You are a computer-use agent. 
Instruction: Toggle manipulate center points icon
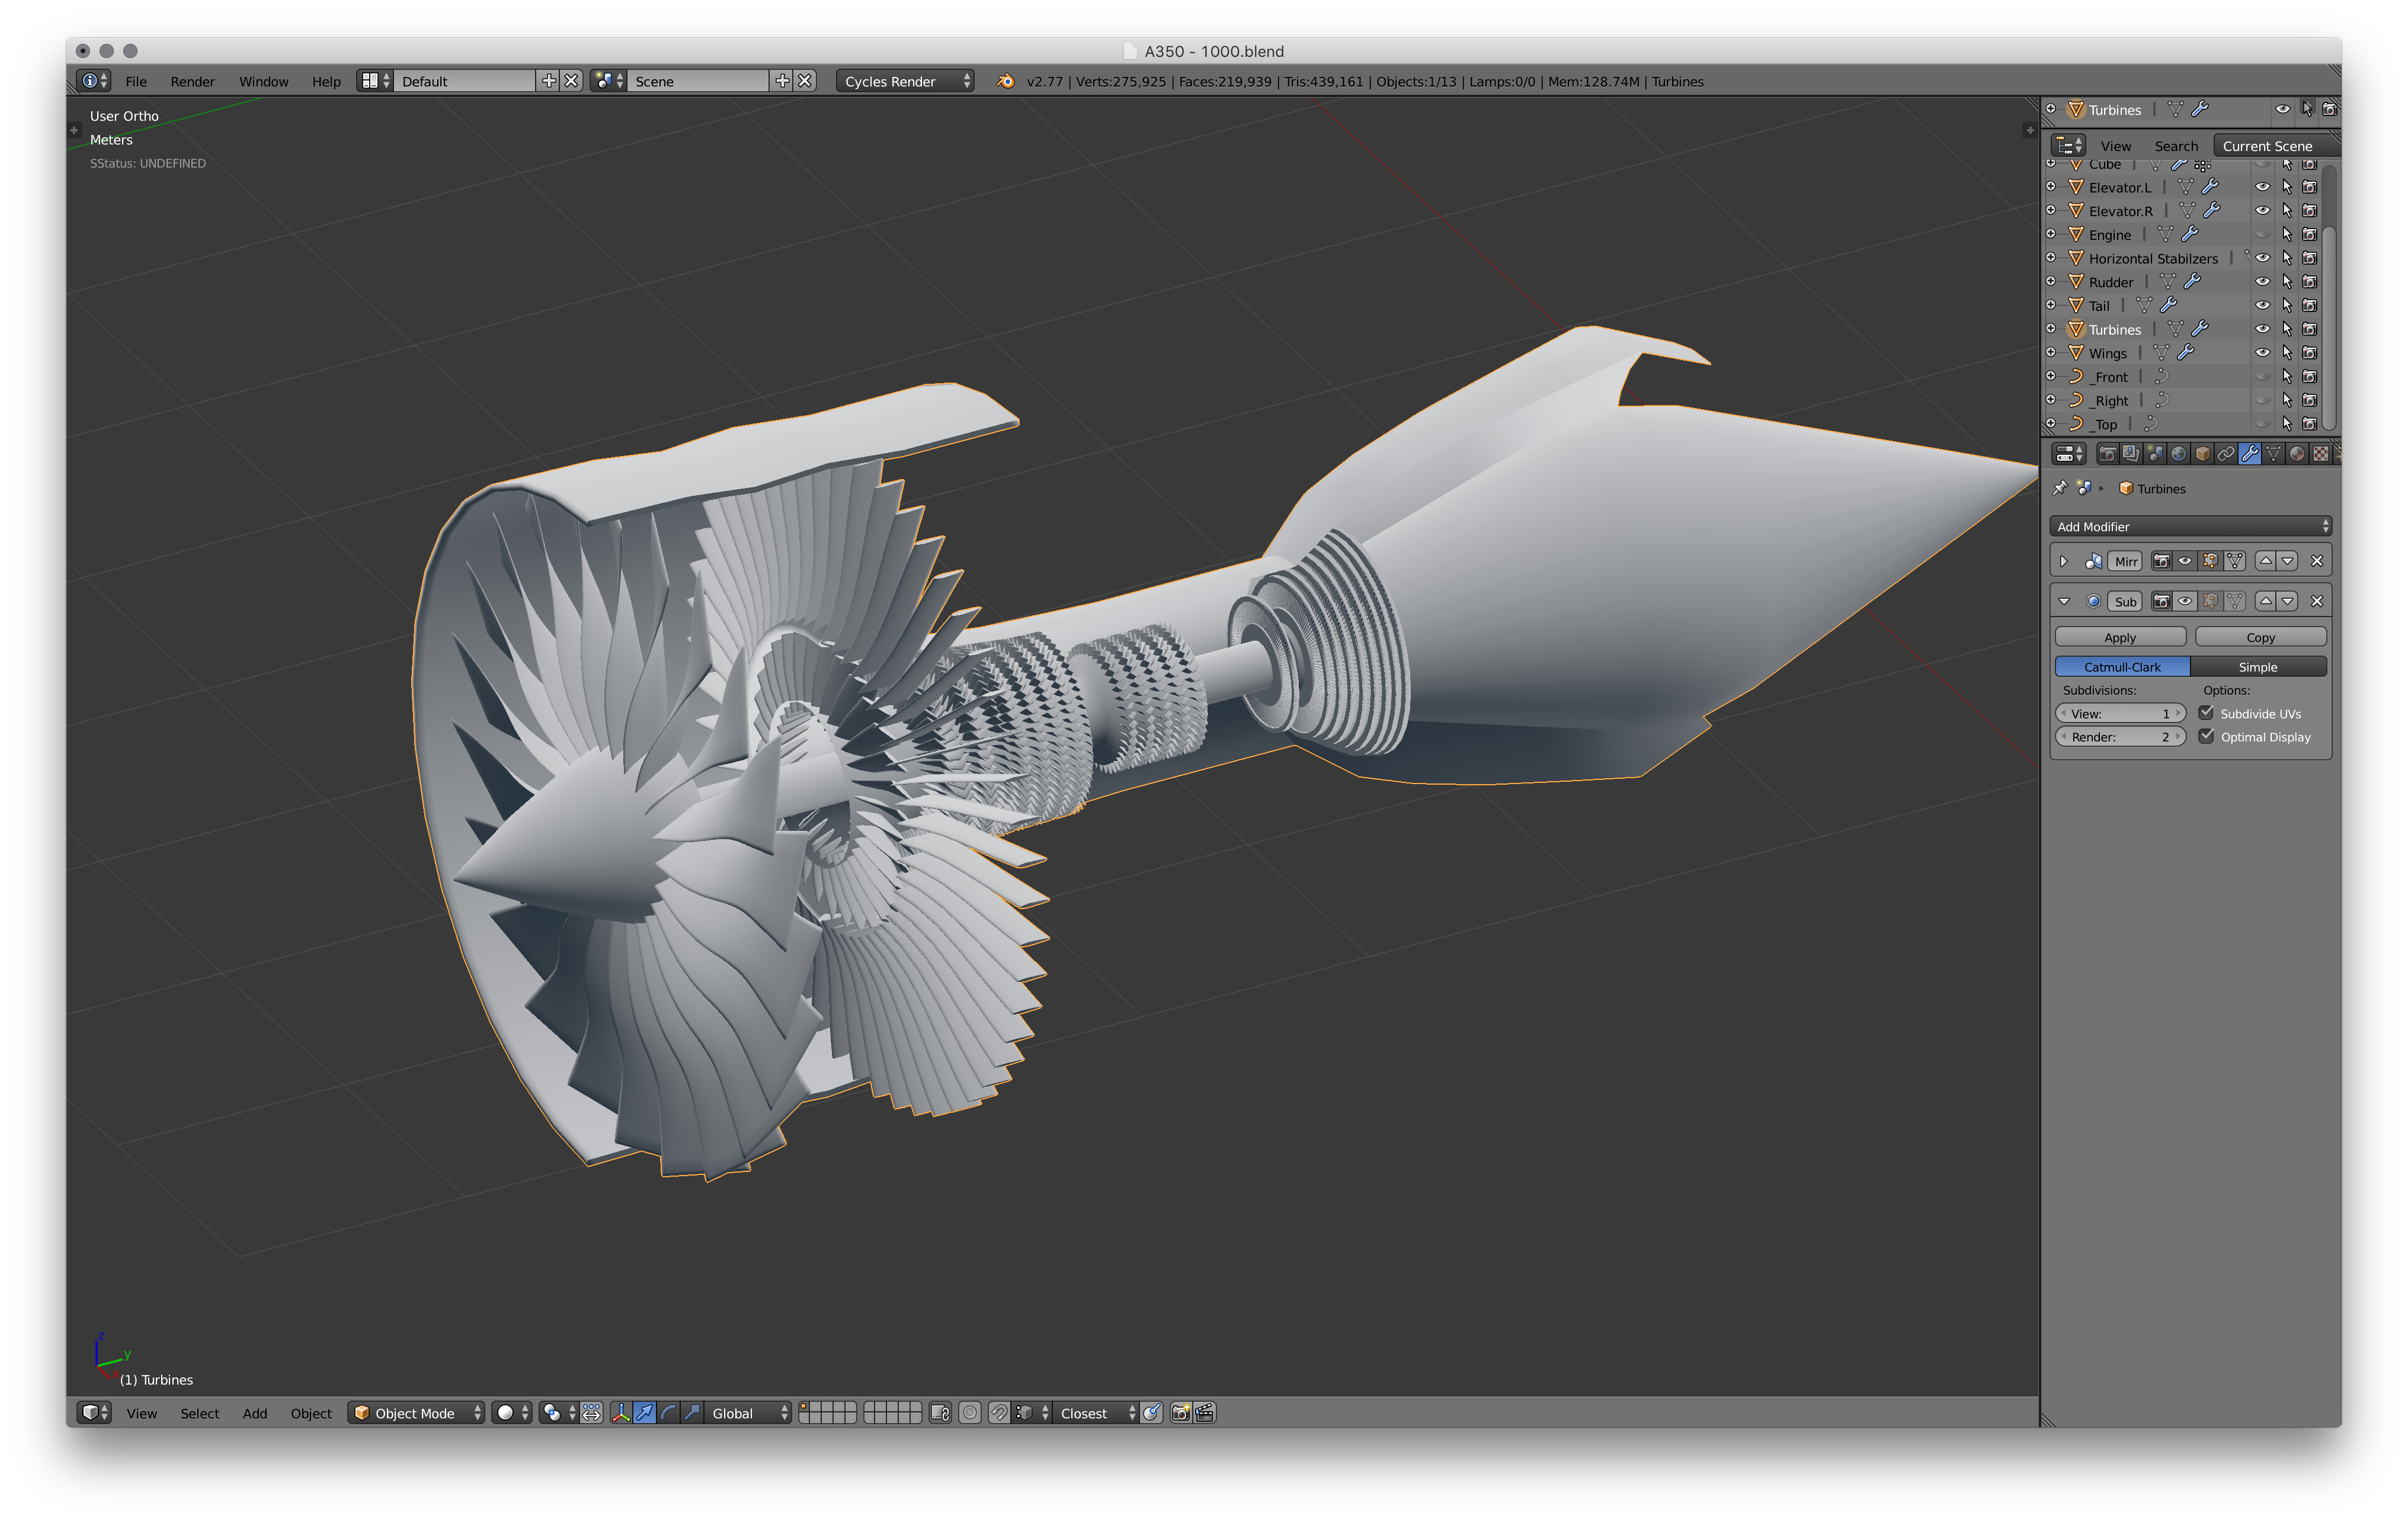(591, 1412)
